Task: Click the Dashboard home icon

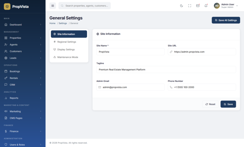Action: (x=6, y=25)
